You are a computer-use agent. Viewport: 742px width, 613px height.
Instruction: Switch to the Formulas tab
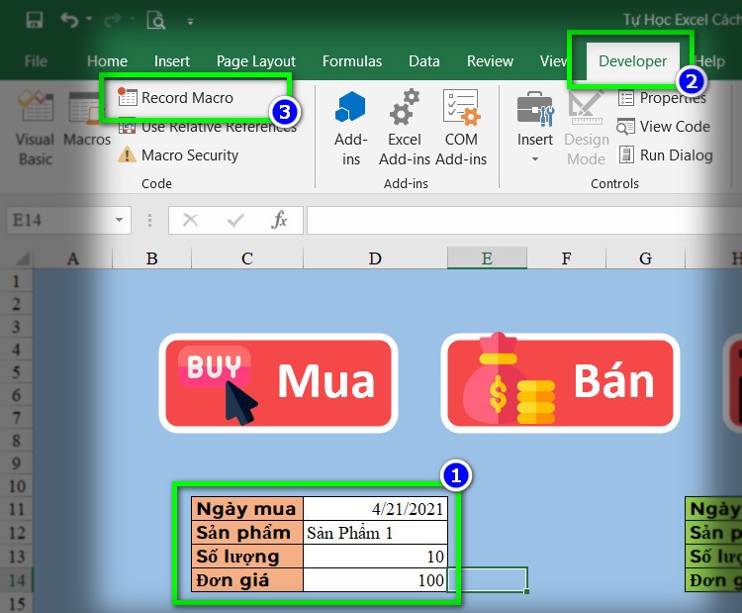[x=352, y=61]
